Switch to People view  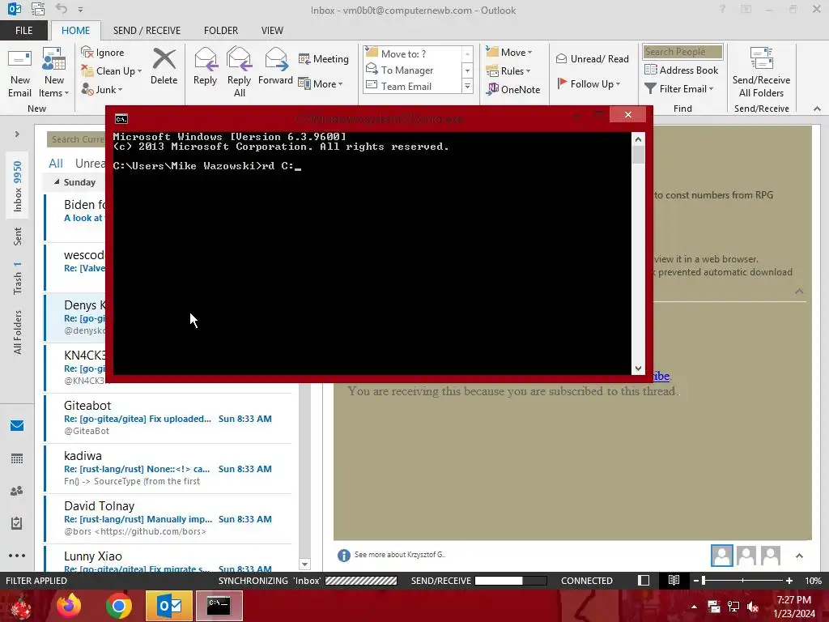click(x=17, y=491)
